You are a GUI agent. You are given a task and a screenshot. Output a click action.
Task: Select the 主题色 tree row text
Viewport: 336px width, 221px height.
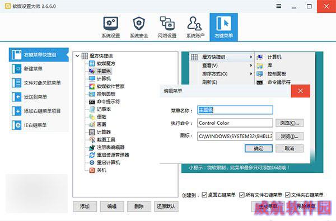104,71
